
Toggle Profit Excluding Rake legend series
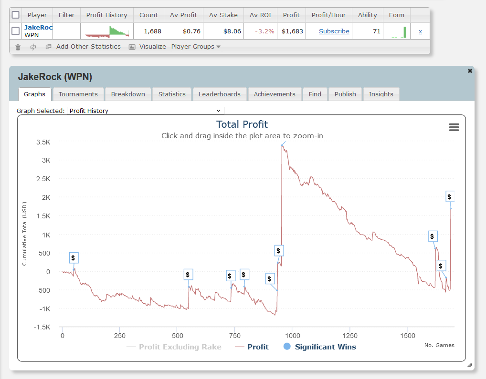pyautogui.click(x=180, y=347)
